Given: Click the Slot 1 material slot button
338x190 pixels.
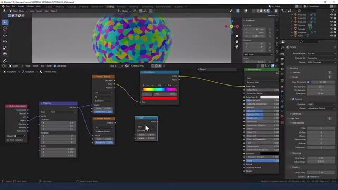Looking at the screenshot, I should click(x=116, y=65).
